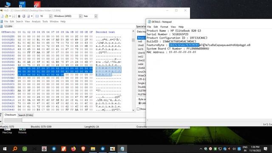Click the volume speaker tray icon
Image resolution: width=272 pixels, height=153 pixels.
click(234, 149)
